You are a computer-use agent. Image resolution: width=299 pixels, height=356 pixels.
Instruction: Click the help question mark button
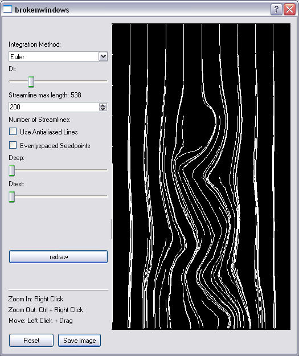tap(276, 10)
